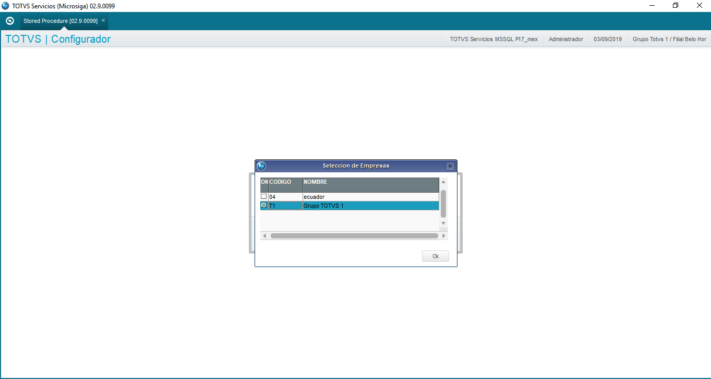Select code cell '04'
The height and width of the screenshot is (379, 711).
[286, 197]
